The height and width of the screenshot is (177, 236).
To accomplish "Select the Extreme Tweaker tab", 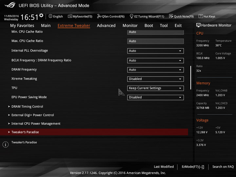I will pyautogui.click(x=74, y=26).
